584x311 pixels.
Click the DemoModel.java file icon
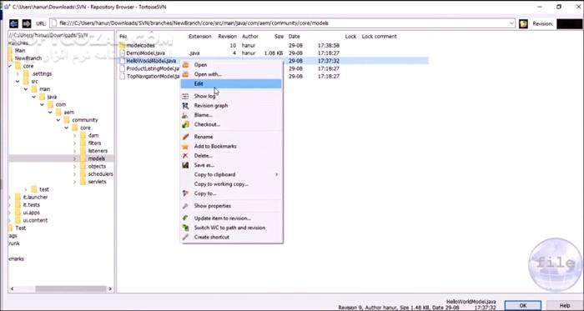pos(123,53)
